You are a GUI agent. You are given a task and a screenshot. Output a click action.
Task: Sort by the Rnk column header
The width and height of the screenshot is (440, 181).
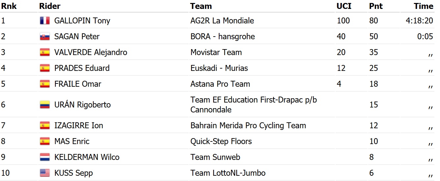point(9,6)
